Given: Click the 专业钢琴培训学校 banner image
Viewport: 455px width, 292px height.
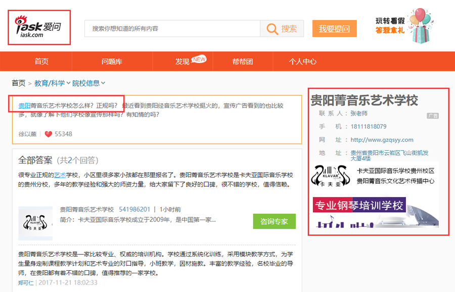Looking at the screenshot, I should (x=376, y=212).
